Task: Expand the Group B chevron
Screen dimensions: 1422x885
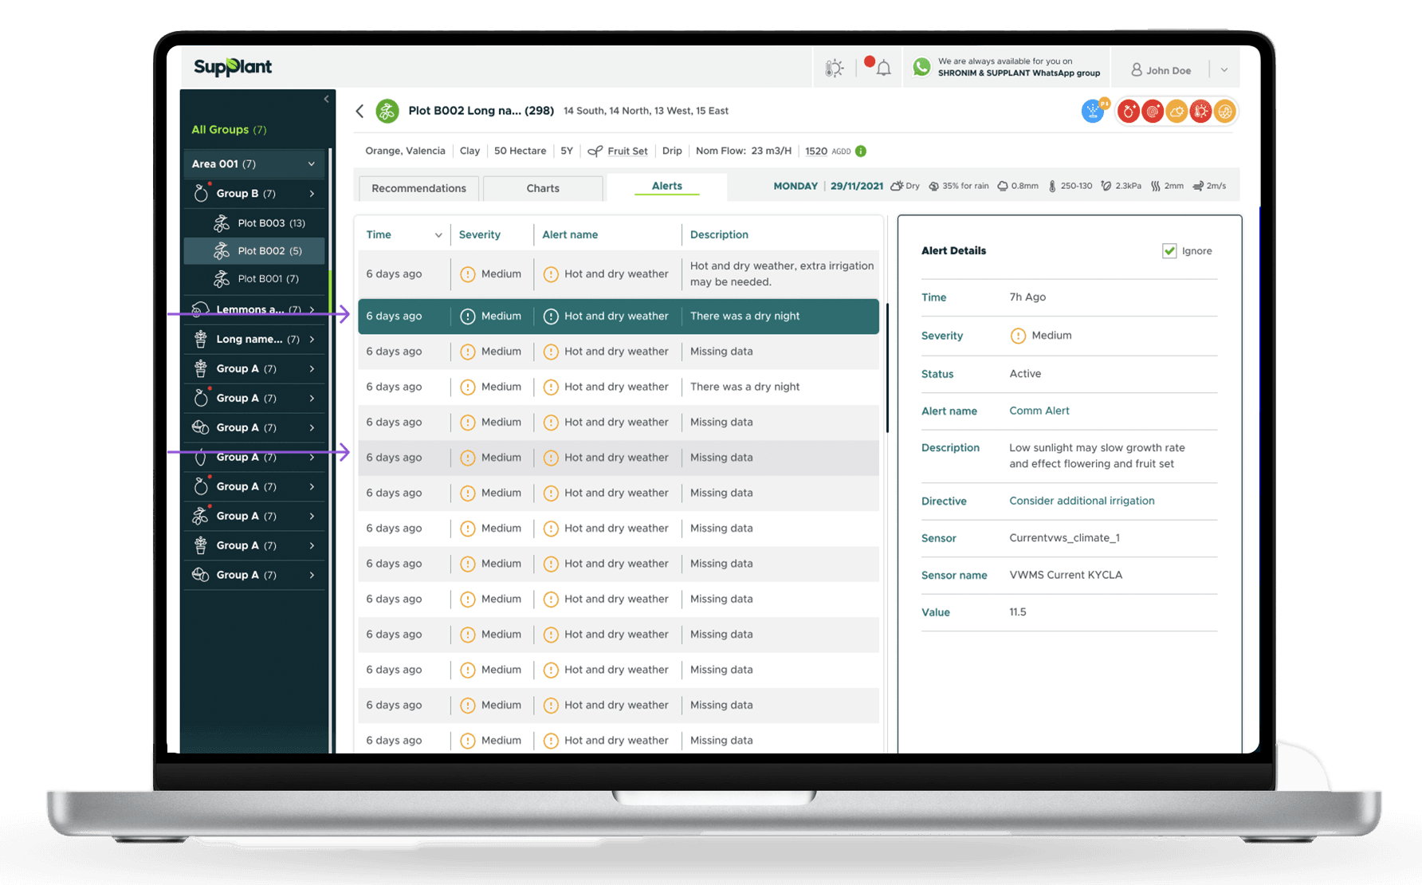Action: 312,193
